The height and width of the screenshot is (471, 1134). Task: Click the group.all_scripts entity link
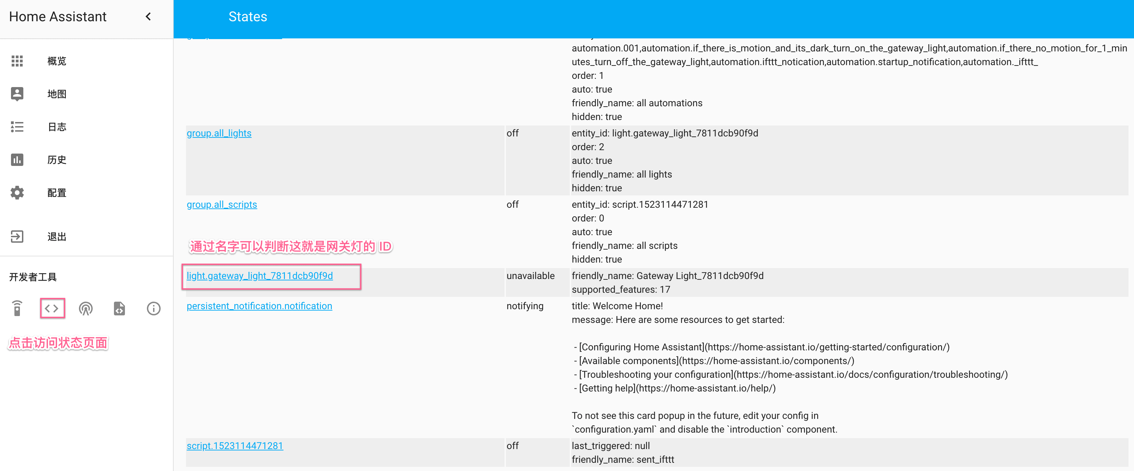[221, 205]
